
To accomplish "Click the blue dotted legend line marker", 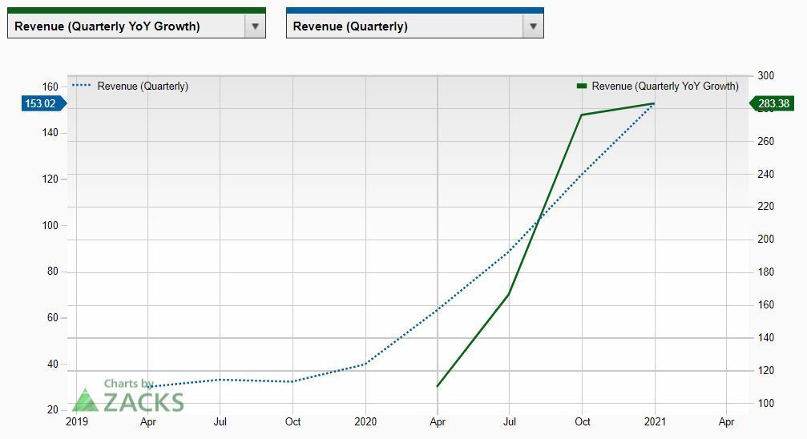I will point(82,87).
